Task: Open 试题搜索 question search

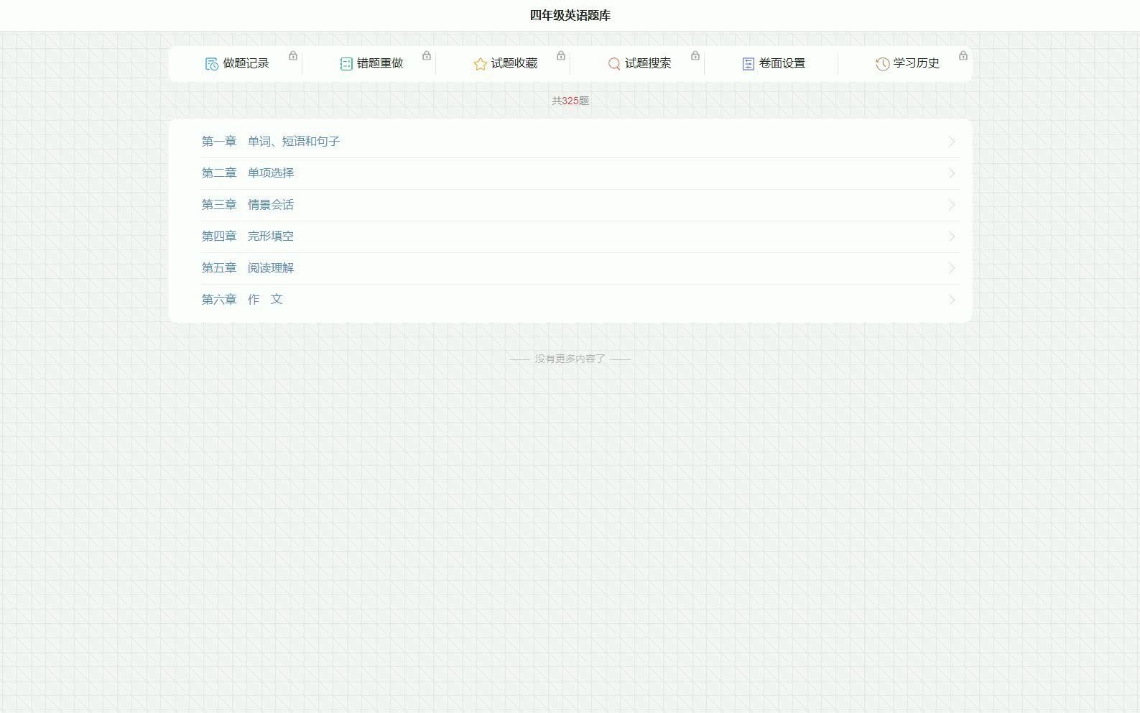Action: (x=639, y=63)
